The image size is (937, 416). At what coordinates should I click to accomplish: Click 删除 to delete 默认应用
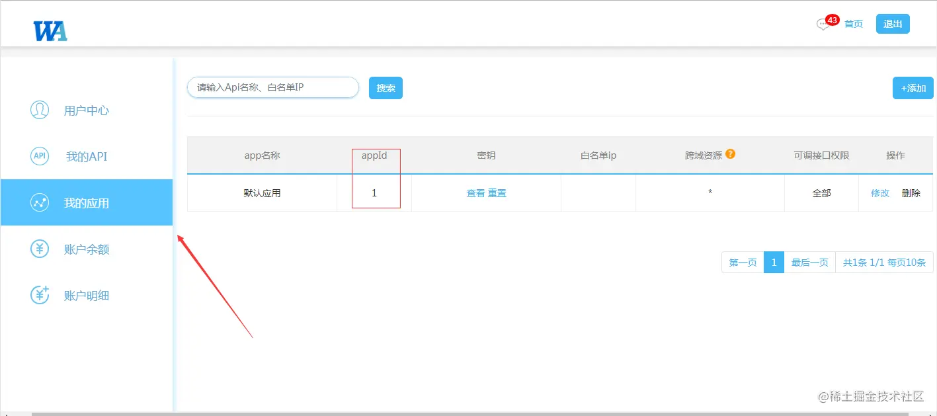click(911, 192)
